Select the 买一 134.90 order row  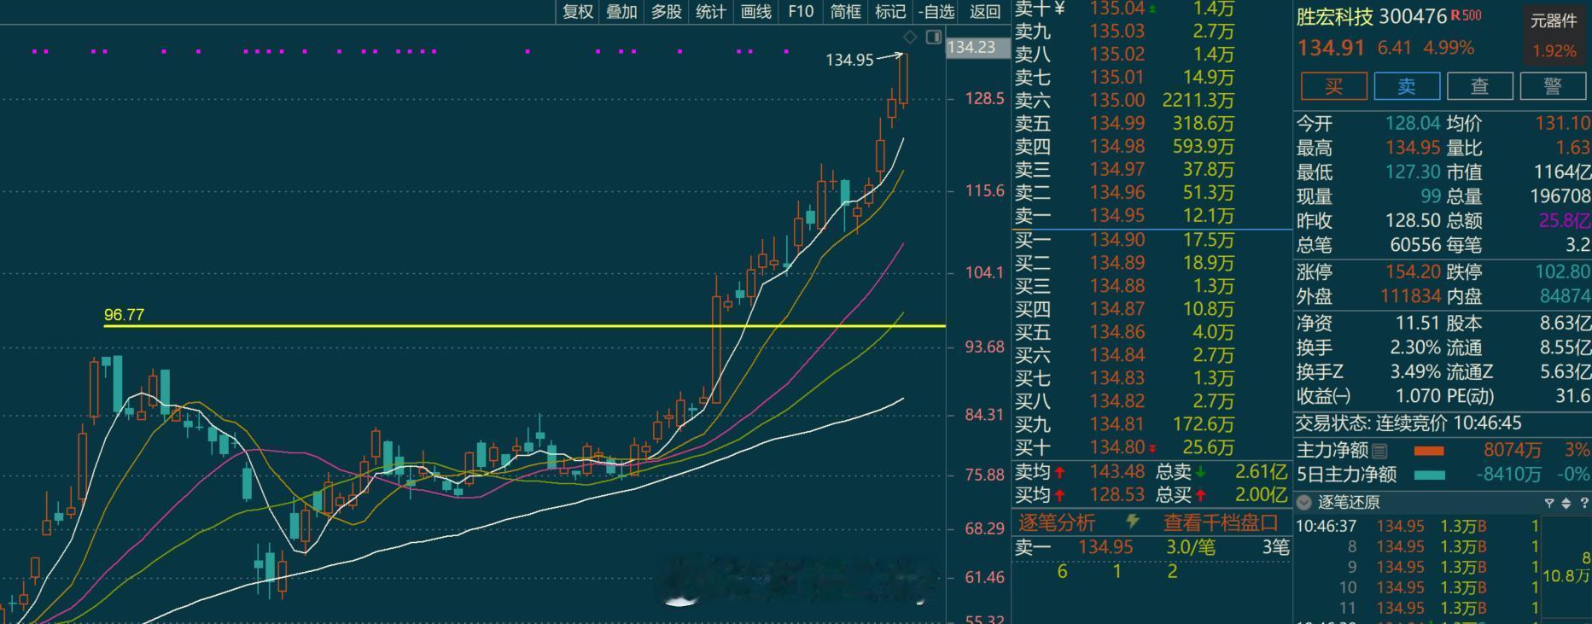click(1152, 240)
